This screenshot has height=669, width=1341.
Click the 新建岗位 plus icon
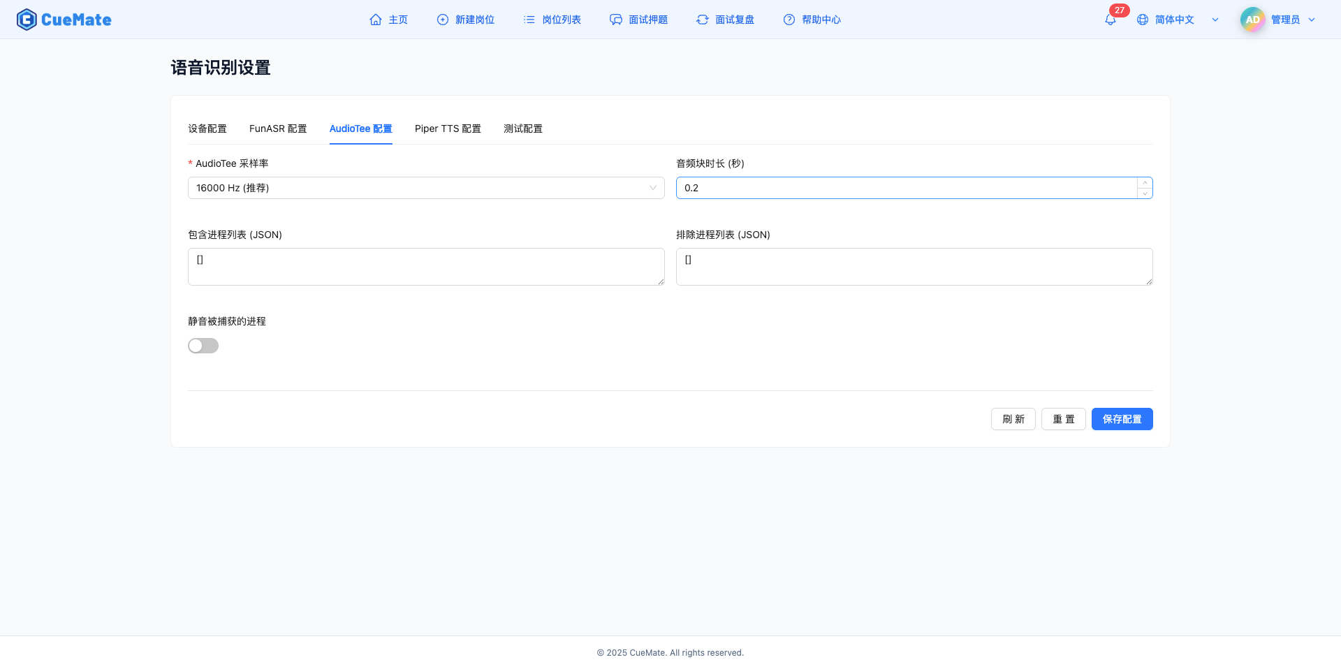(x=442, y=20)
